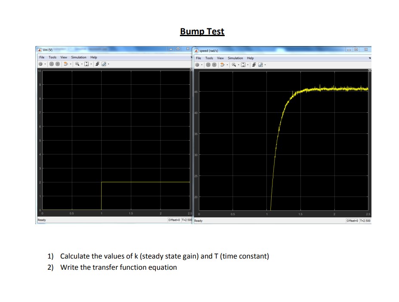Select the Zoom tool on speed scope
The height and width of the screenshot is (302, 399).
coord(233,65)
